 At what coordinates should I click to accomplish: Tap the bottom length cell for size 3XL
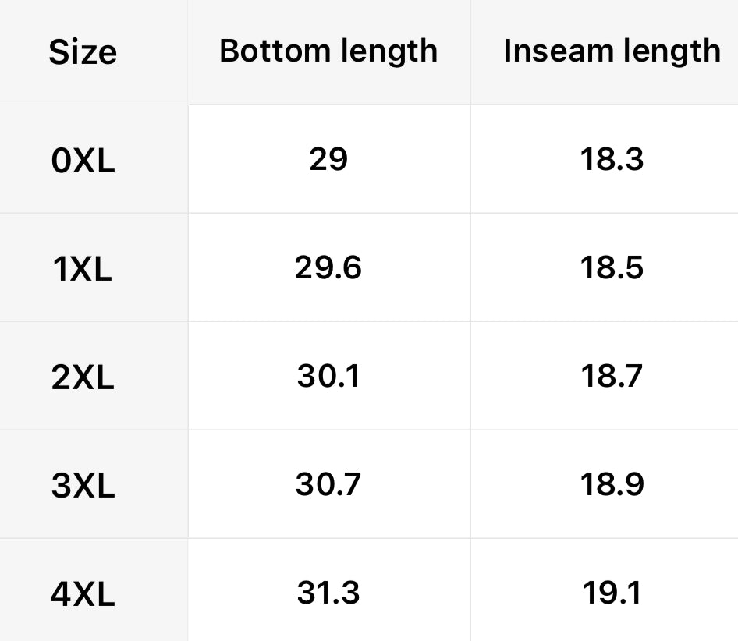click(x=328, y=484)
